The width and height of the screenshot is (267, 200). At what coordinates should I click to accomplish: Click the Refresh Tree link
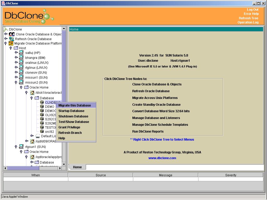coord(248,18)
